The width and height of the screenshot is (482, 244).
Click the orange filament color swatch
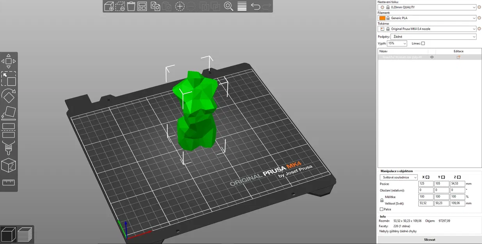382,18
